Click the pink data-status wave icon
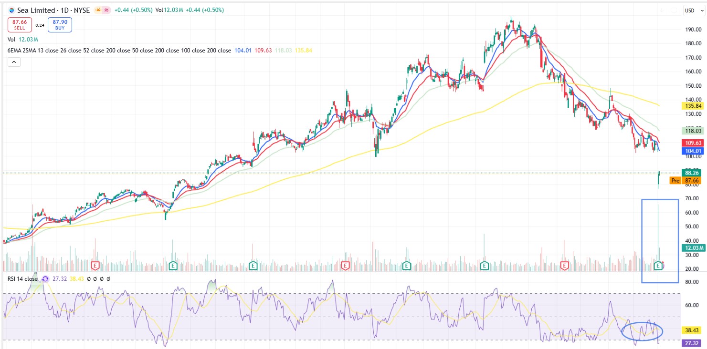 click(x=107, y=10)
